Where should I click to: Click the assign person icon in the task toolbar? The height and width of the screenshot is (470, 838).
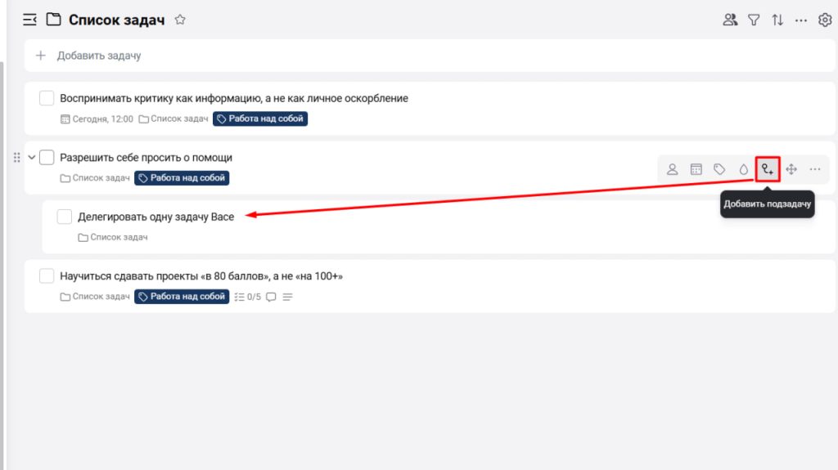point(672,169)
